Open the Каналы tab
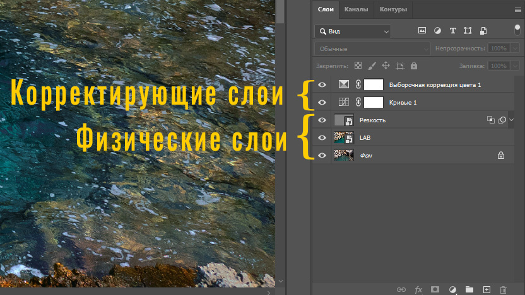The image size is (525, 295). coord(356,9)
